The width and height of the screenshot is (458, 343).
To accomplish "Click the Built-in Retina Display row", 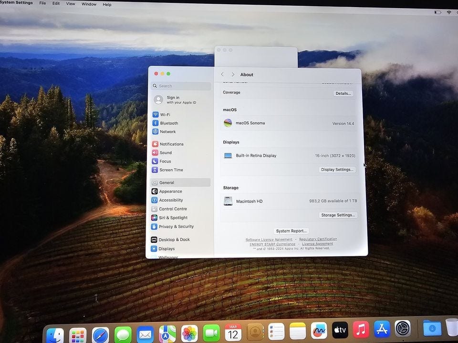I will click(x=290, y=156).
